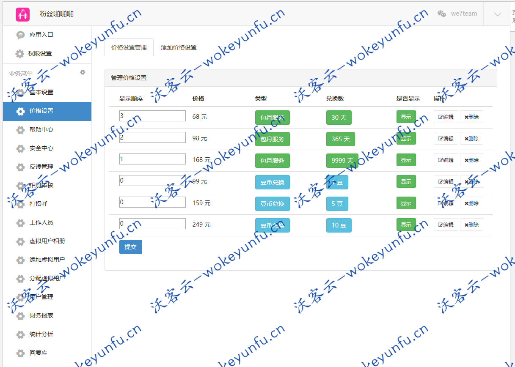This screenshot has height=367, width=515.
Task: Delete the 168 元 price entry
Action: point(471,160)
